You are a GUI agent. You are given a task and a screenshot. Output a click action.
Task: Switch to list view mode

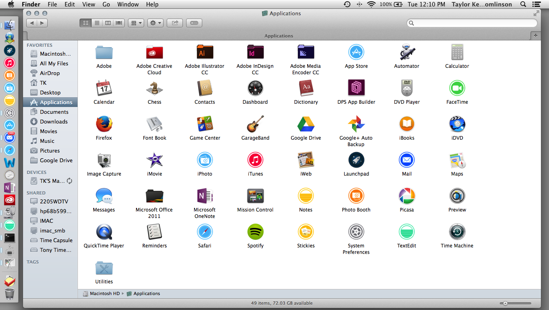coord(97,23)
